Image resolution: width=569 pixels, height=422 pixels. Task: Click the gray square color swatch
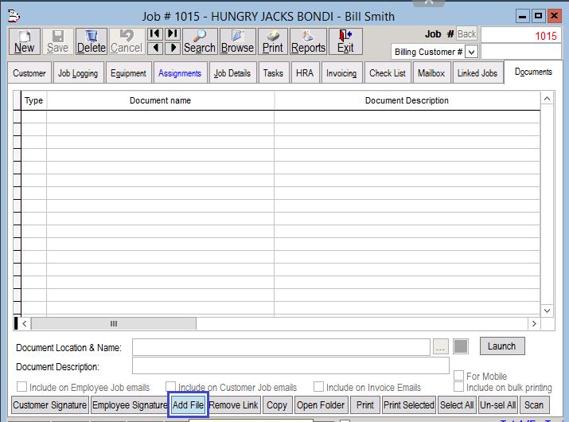pos(461,346)
